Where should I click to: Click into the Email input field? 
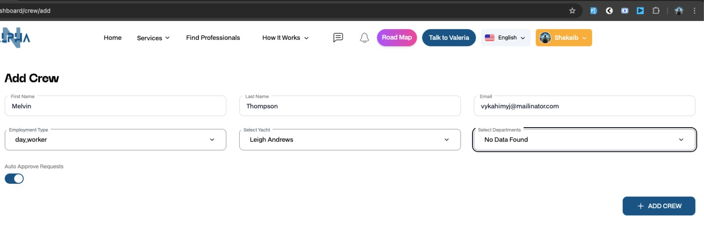click(584, 106)
